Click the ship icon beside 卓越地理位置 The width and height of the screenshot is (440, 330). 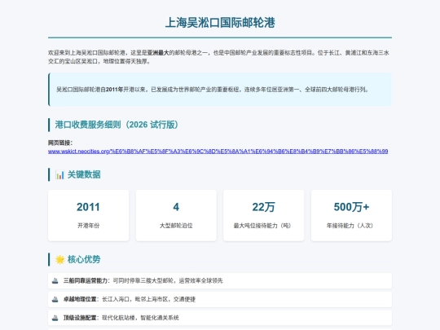click(x=55, y=299)
